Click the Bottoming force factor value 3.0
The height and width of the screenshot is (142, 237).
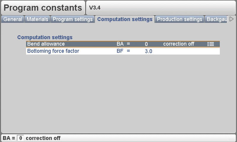pyautogui.click(x=148, y=51)
